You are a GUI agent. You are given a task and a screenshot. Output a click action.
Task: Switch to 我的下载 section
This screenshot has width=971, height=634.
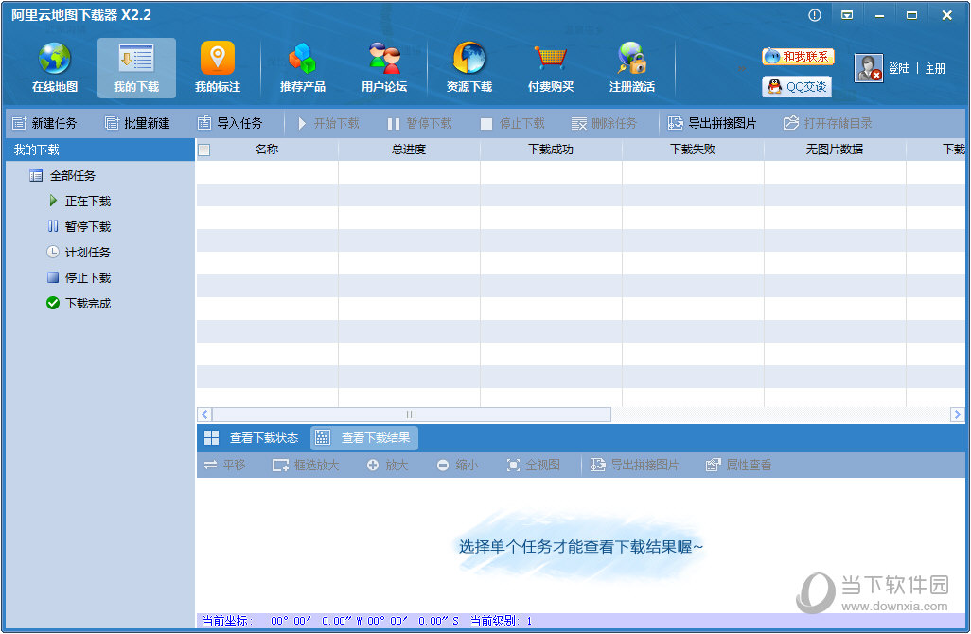pyautogui.click(x=136, y=67)
